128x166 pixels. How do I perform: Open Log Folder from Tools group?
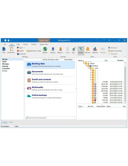click(x=115, y=51)
